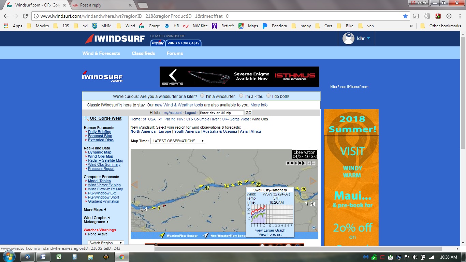Click View Forecast link in popup
Image resolution: width=466 pixels, height=262 pixels.
coord(270,234)
